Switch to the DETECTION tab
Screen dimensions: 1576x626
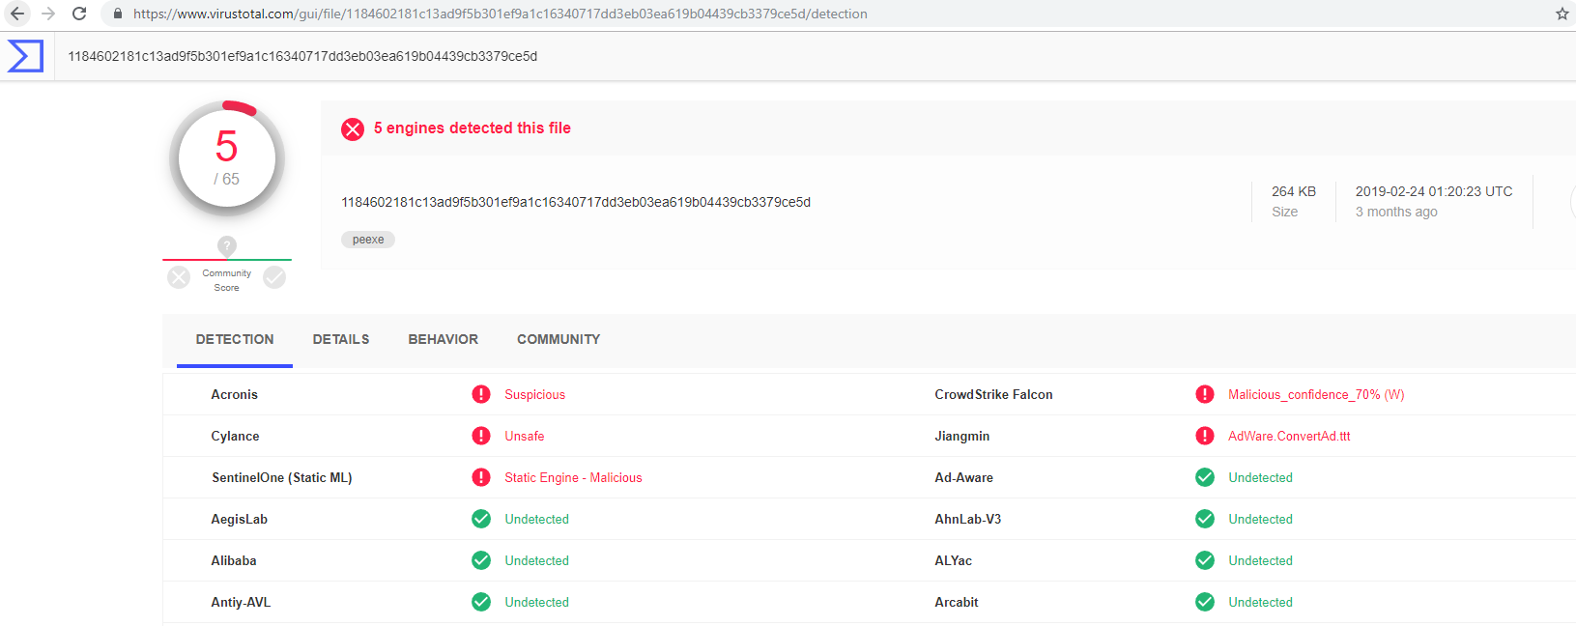[235, 339]
